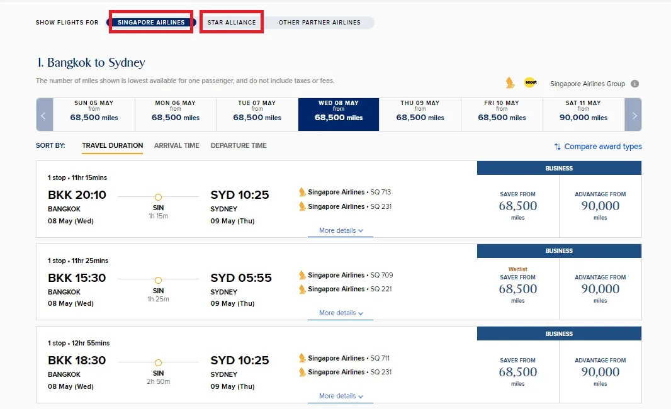This screenshot has height=409, width=671.
Task: Click the sort arrows icon beside Compare award types
Action: (x=557, y=147)
